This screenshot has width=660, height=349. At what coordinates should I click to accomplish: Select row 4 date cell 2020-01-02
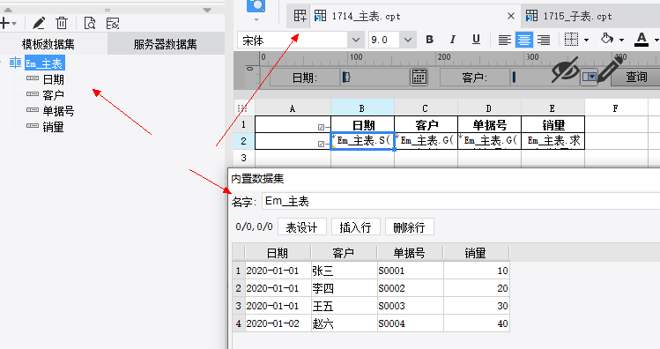pos(278,323)
